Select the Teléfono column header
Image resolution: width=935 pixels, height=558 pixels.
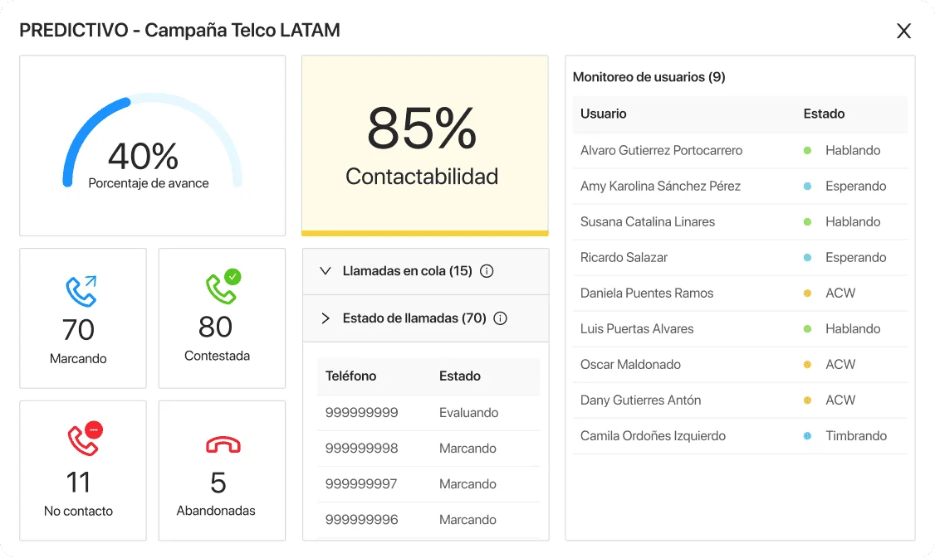point(350,376)
